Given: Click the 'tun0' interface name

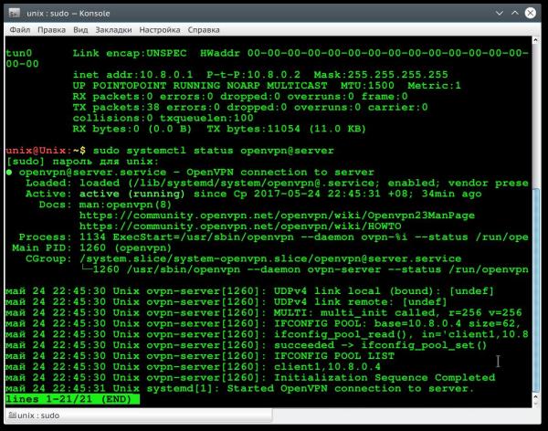Looking at the screenshot, I should point(19,53).
